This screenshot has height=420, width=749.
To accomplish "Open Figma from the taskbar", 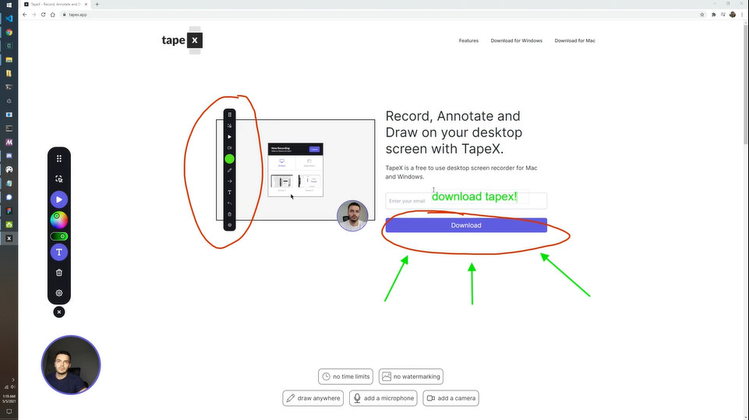I will tap(9, 210).
